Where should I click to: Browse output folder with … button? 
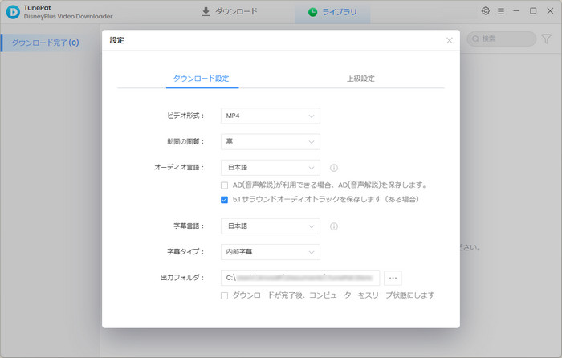pyautogui.click(x=393, y=278)
